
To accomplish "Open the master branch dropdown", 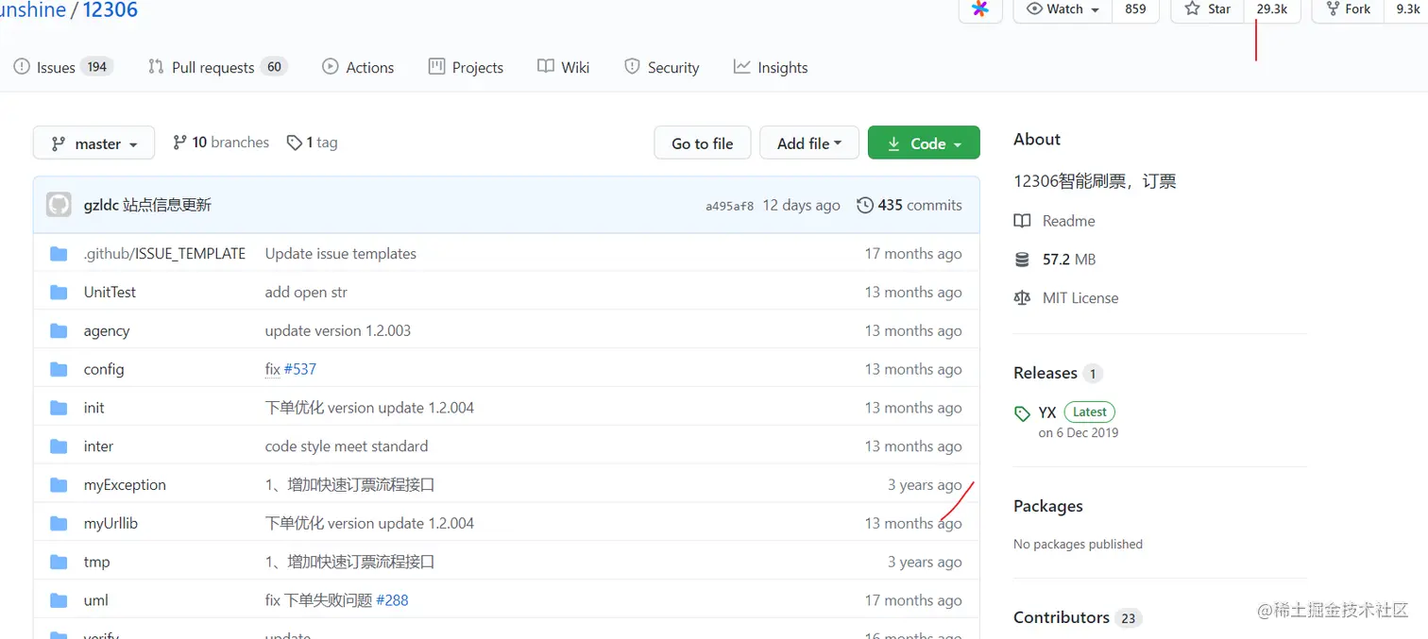I will coord(93,143).
